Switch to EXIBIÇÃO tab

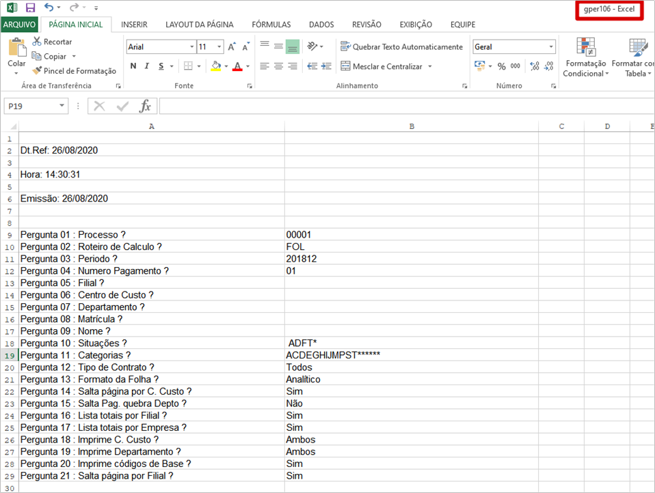[x=416, y=25]
